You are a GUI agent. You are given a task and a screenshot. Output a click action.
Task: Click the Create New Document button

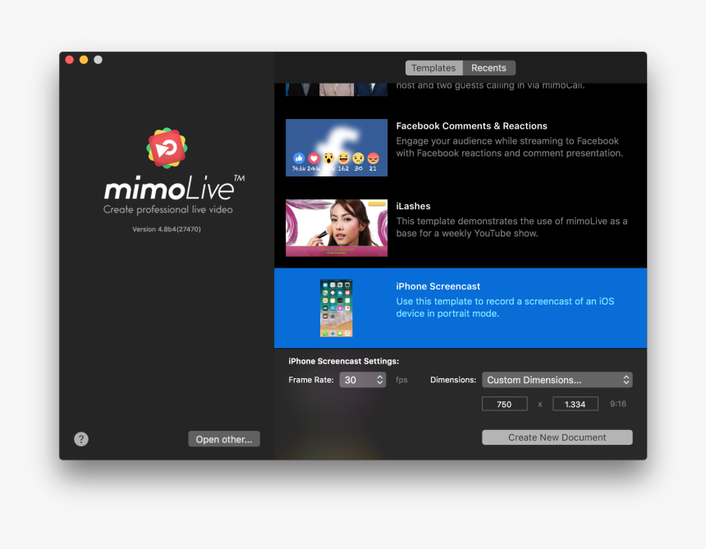557,437
